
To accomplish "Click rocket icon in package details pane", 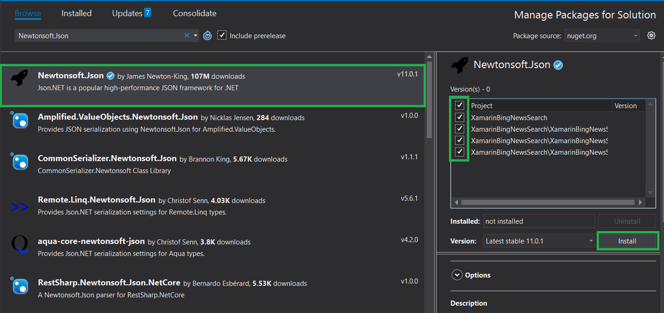I will click(x=460, y=65).
